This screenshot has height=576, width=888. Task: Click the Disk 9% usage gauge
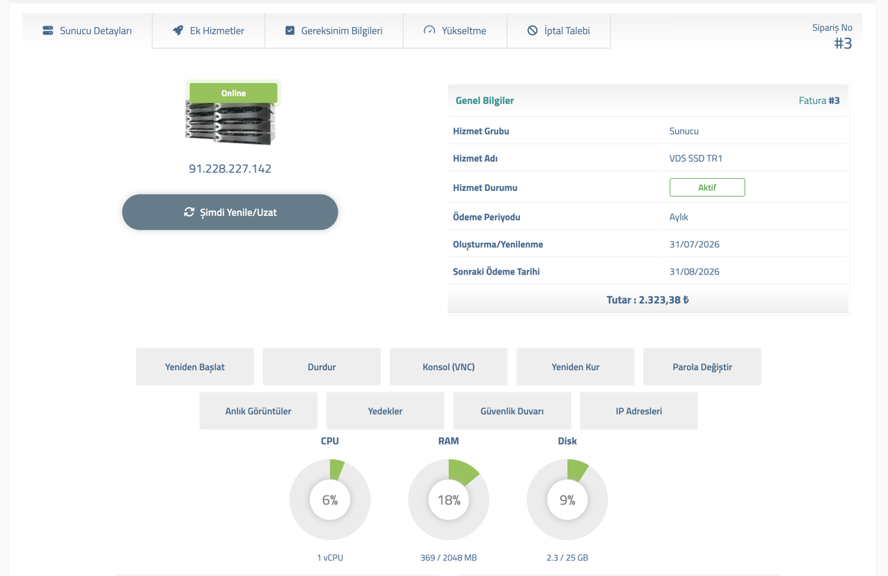tap(567, 500)
